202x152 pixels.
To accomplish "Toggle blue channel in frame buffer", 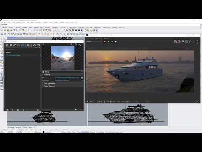I will [x=112, y=41].
